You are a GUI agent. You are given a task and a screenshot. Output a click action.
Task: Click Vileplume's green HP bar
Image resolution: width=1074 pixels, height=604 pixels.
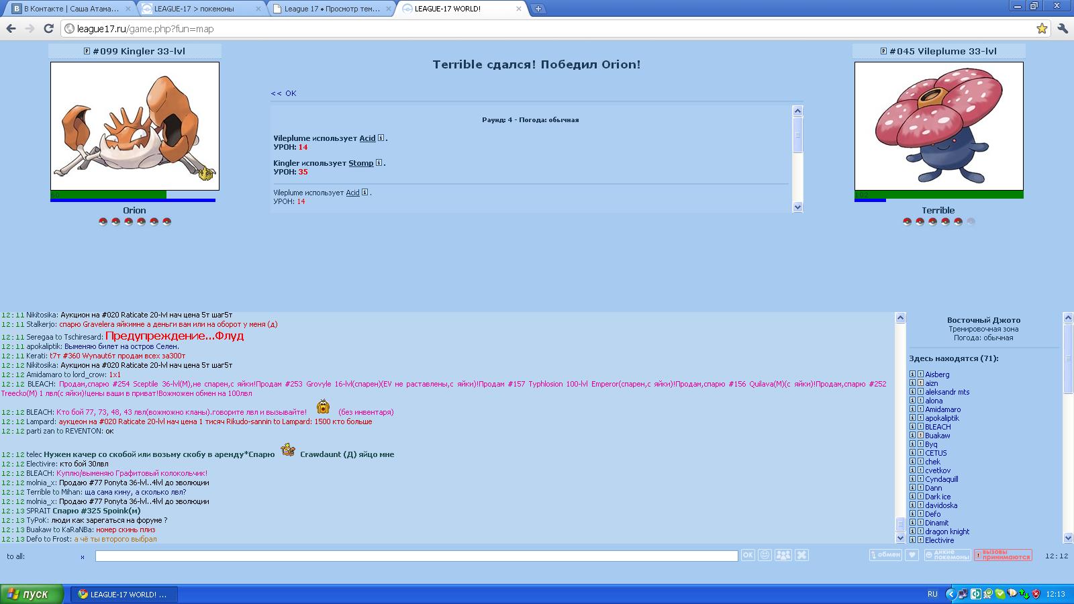point(938,195)
